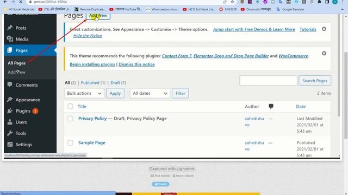Select Posts in the admin menu

click(21, 28)
